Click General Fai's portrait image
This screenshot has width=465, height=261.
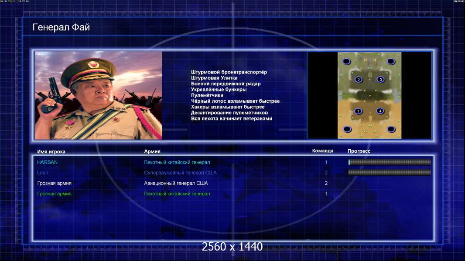99,95
